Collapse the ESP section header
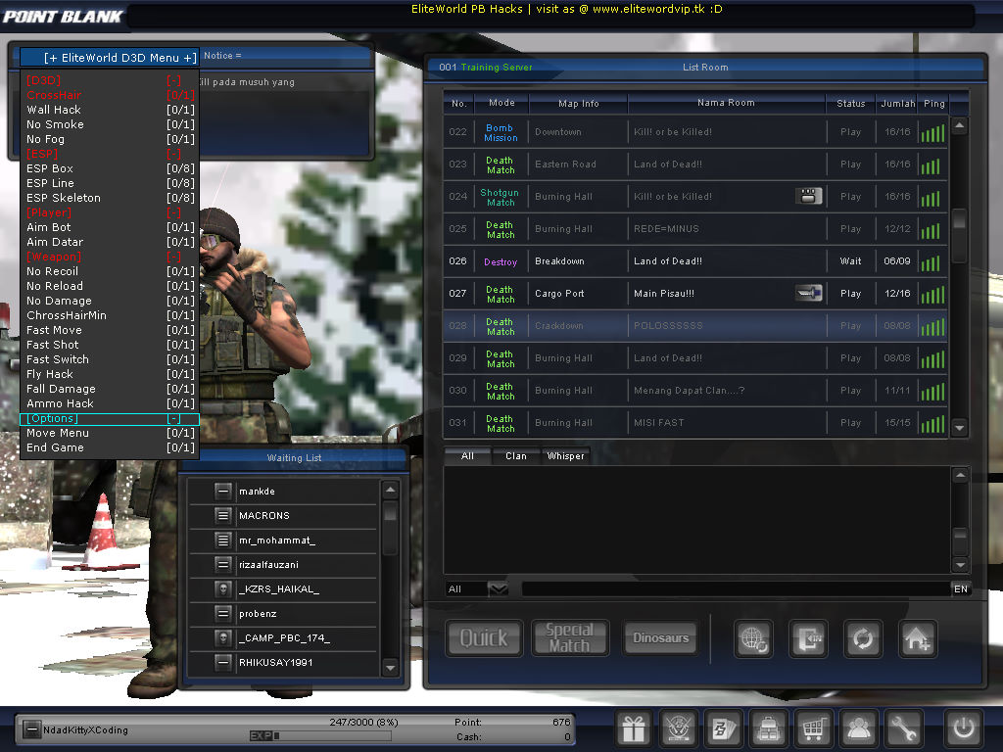Screen dimensions: 1003x752 point(40,154)
